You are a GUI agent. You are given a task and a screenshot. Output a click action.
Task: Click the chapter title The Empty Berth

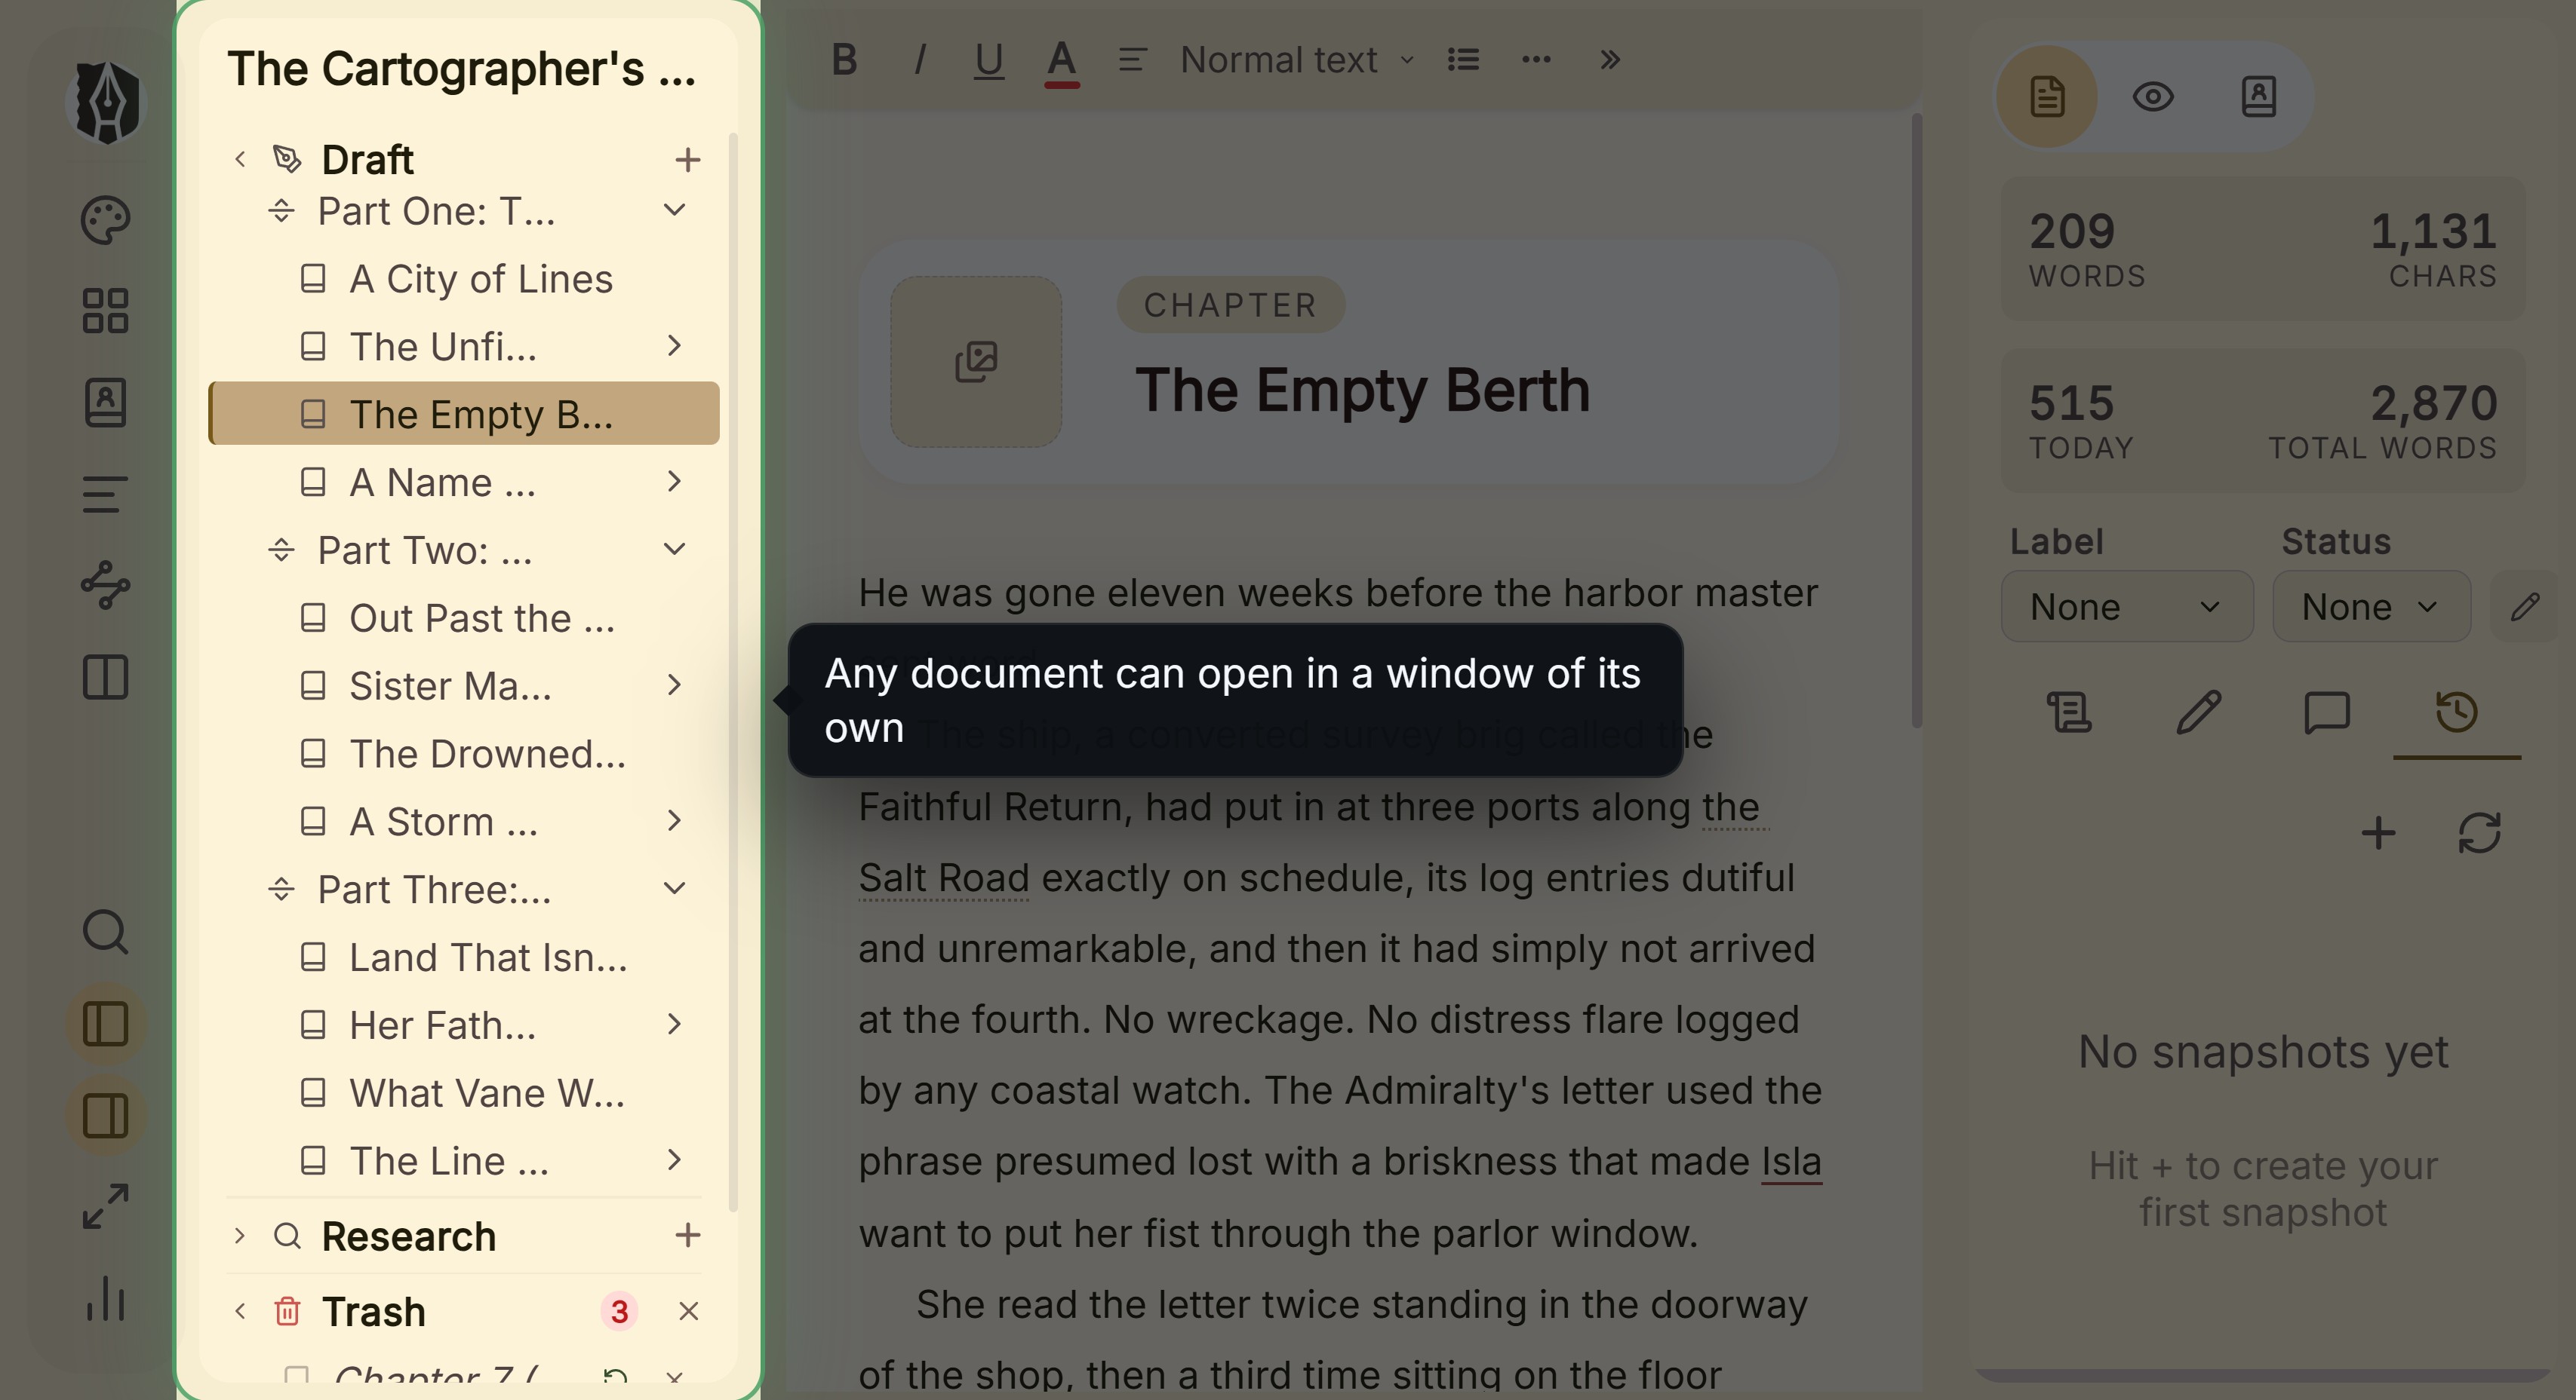(x=1362, y=390)
